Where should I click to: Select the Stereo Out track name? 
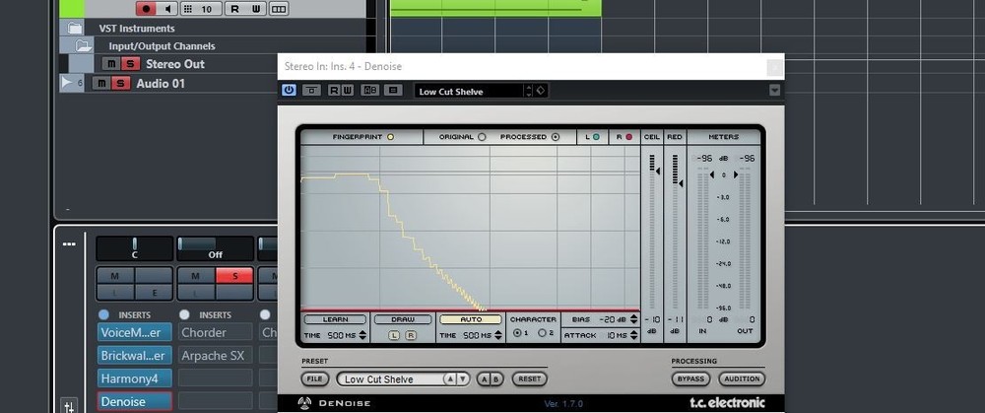[x=175, y=63]
